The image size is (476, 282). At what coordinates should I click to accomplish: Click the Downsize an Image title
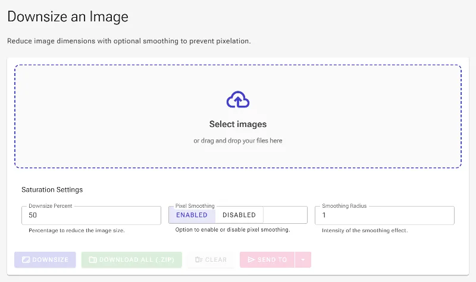point(68,17)
